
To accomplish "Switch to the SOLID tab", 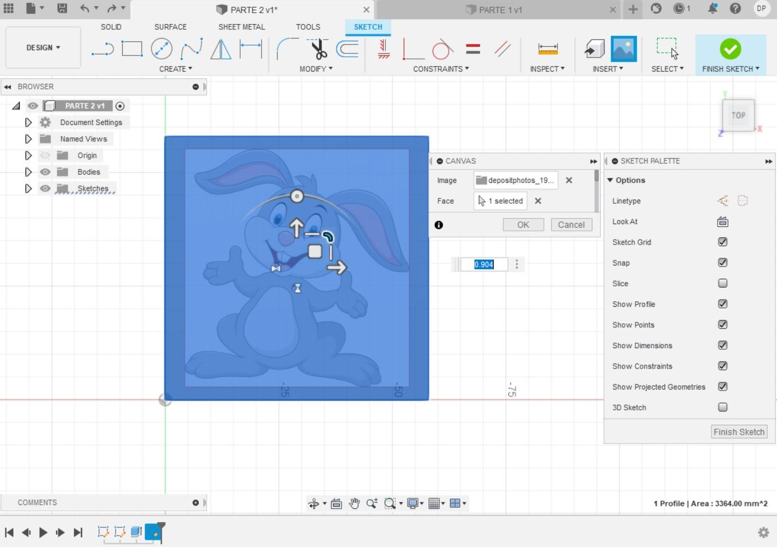I will point(111,26).
